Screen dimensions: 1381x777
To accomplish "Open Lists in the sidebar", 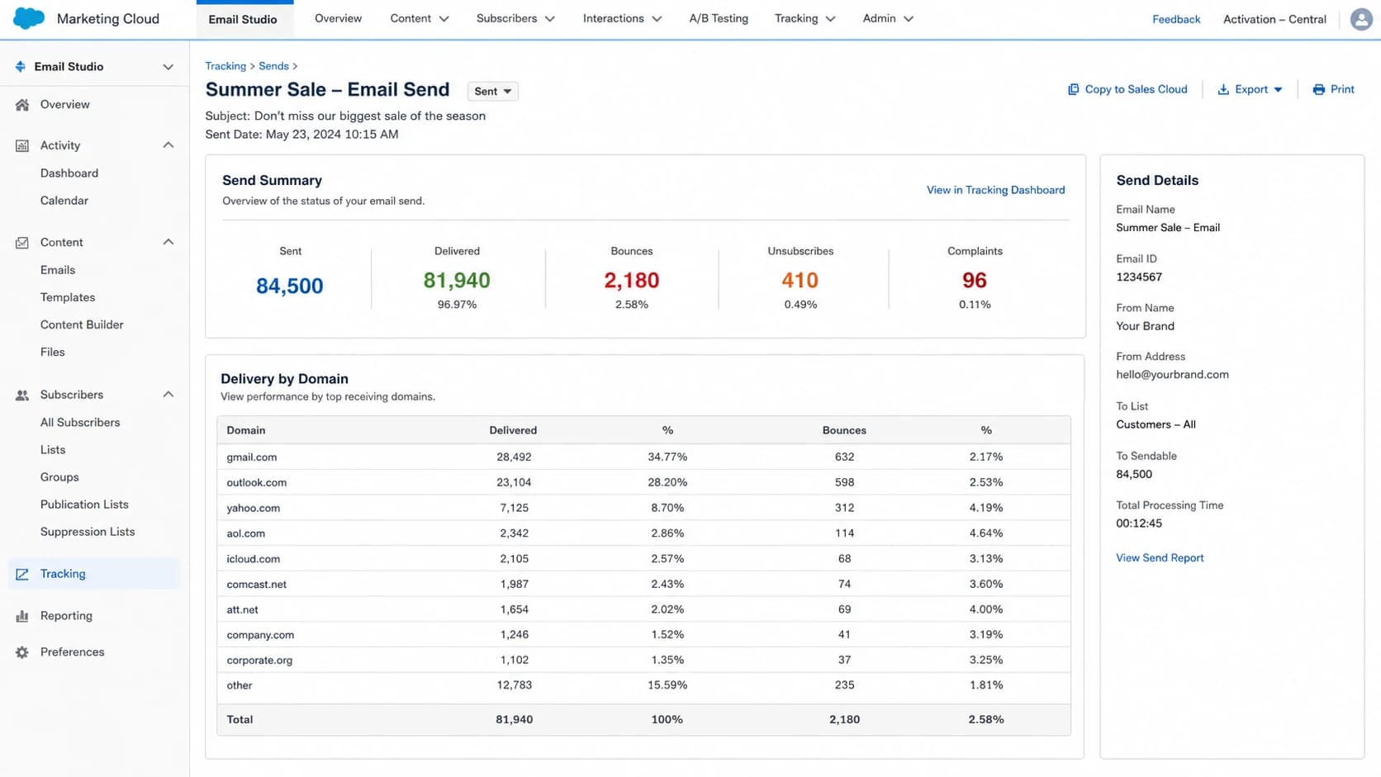I will tap(53, 450).
